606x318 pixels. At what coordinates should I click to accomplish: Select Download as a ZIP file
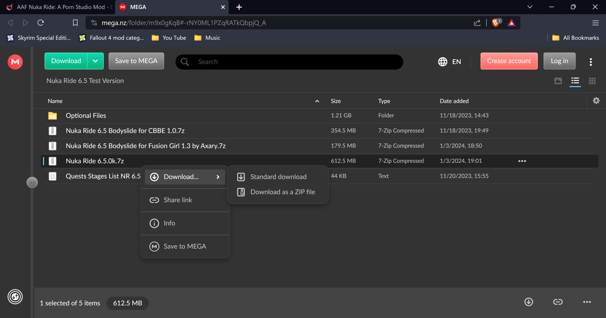coord(278,192)
